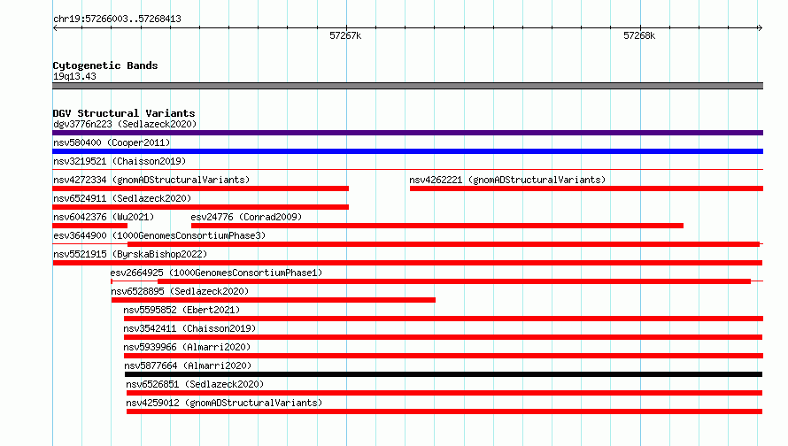The height and width of the screenshot is (446, 788).
Task: Click the red nsv5939966 variant bar
Action: click(444, 356)
